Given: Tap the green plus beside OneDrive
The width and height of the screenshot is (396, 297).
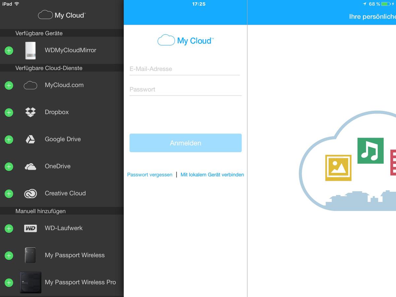Looking at the screenshot, I should tap(9, 167).
